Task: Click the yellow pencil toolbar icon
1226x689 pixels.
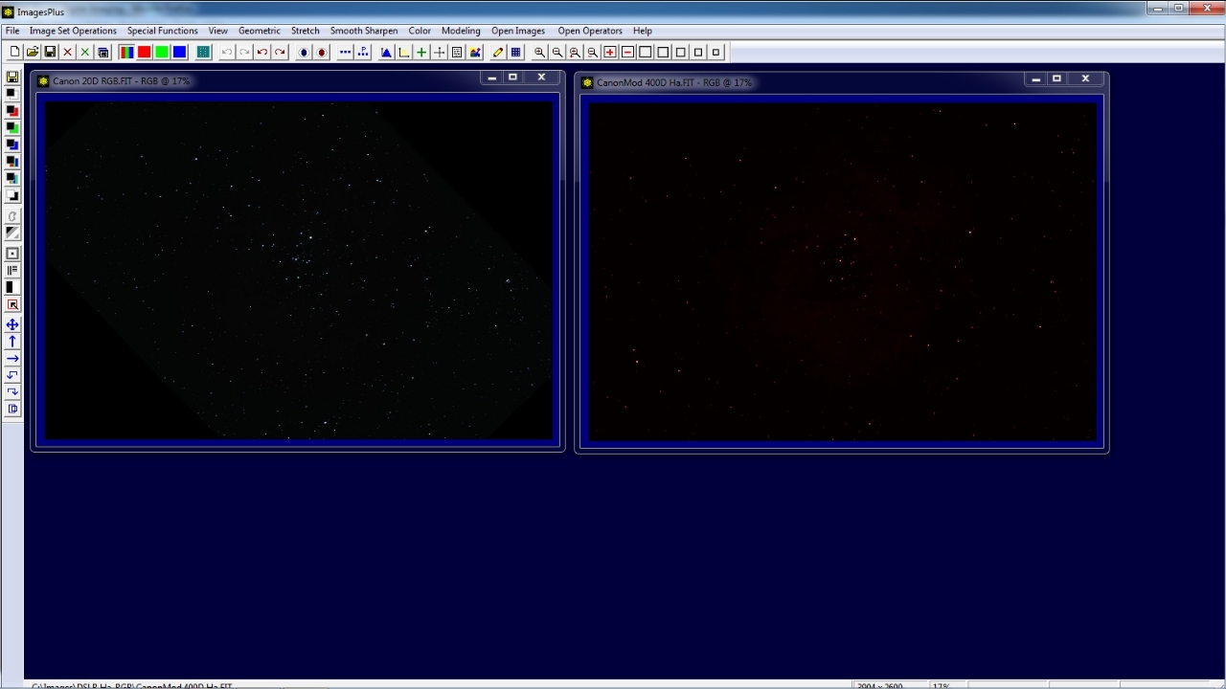Action: [498, 52]
